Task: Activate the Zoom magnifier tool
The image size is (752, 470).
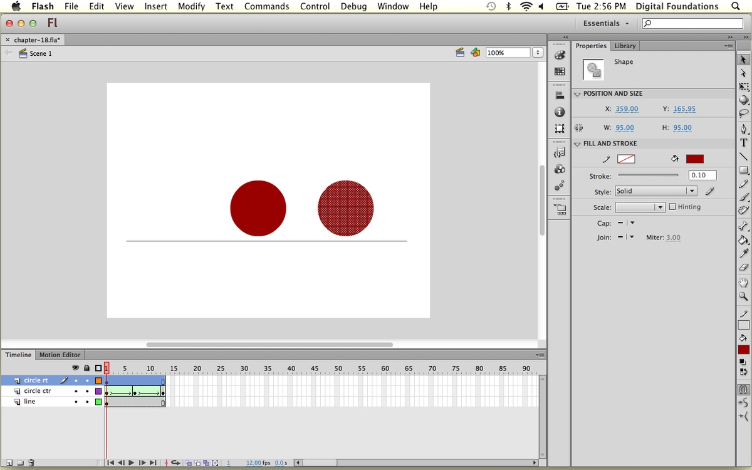Action: pyautogui.click(x=743, y=296)
